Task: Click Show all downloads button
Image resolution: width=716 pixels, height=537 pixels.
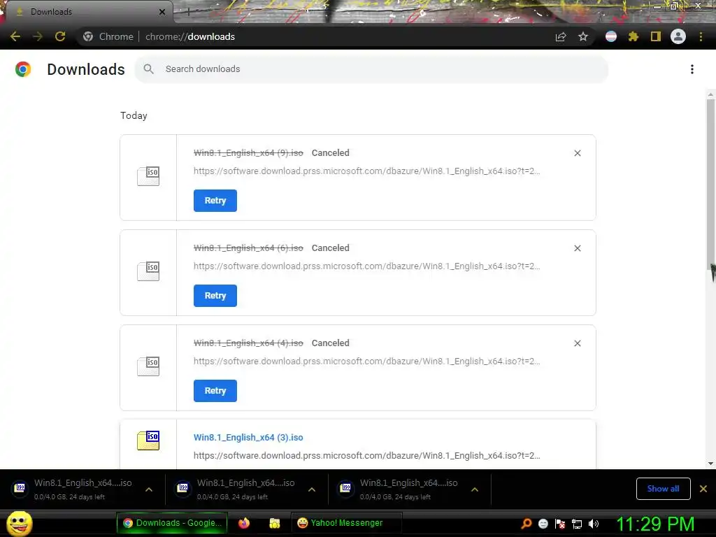Action: click(x=663, y=489)
